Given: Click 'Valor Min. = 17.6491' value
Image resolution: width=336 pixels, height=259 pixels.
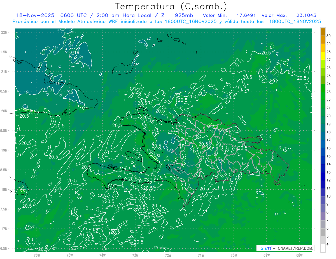Looking at the screenshot, I should coord(229,15).
